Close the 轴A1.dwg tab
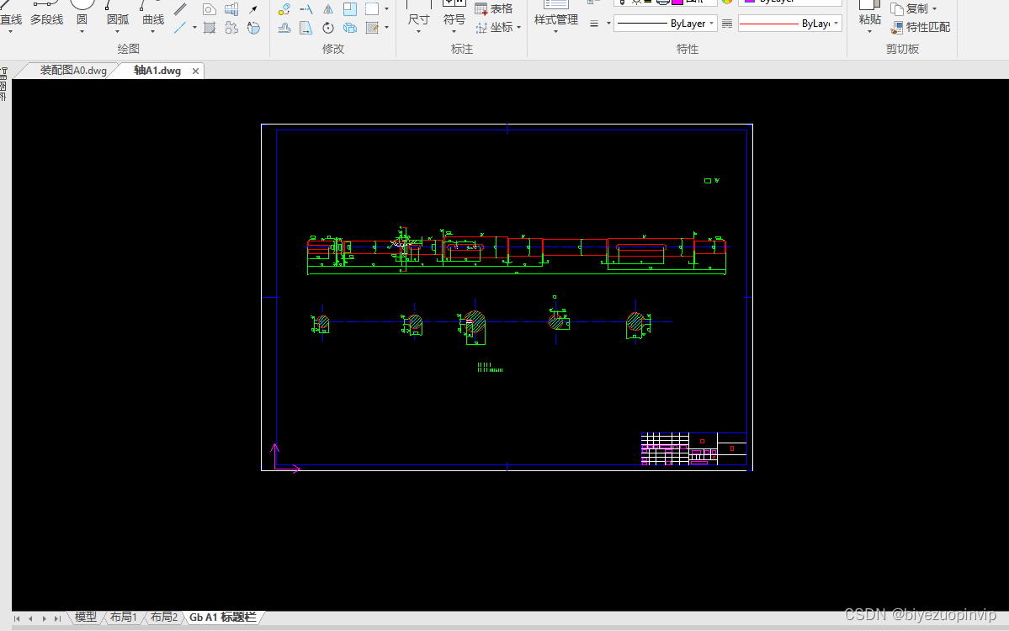Viewport: 1009px width, 631px height. (195, 71)
